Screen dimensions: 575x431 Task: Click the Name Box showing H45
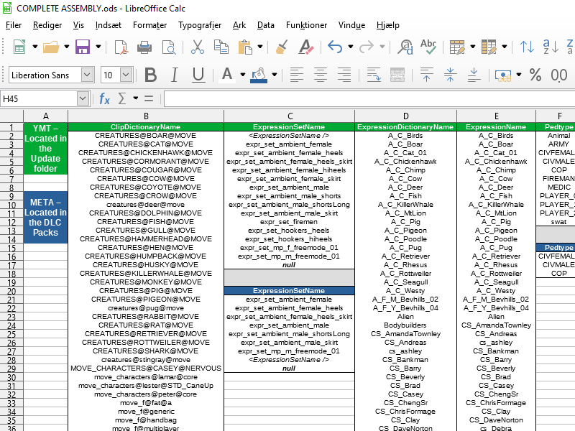(40, 98)
